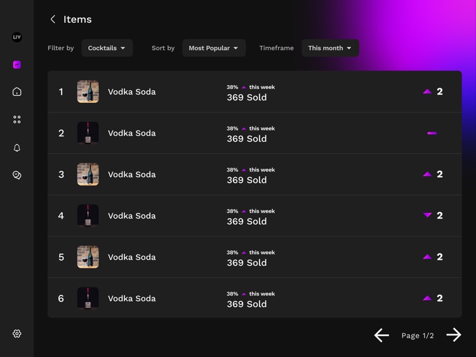Click 369 Sold in row 6
Image resolution: width=476 pixels, height=357 pixels.
247,304
